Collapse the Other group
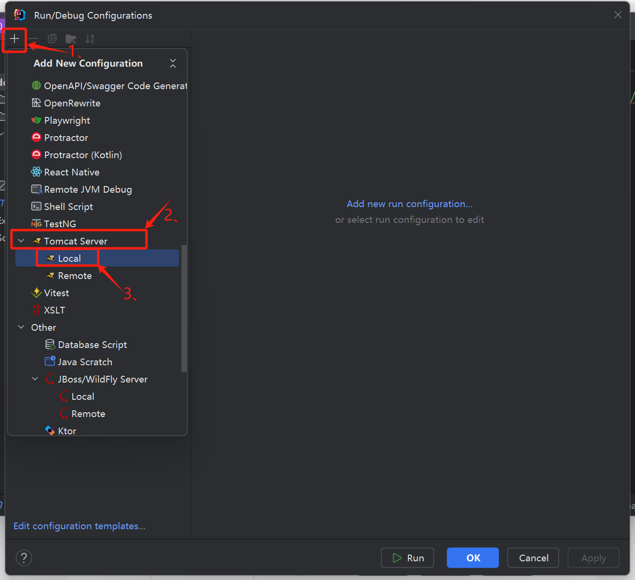Viewport: 635px width, 580px height. 21,327
